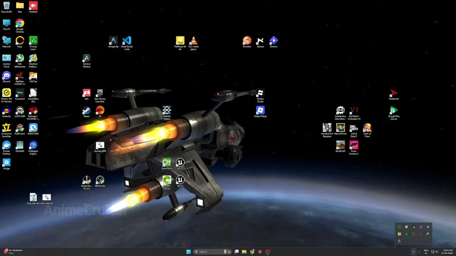Click the taskbar Search box
This screenshot has height=256, width=456.
click(213, 252)
